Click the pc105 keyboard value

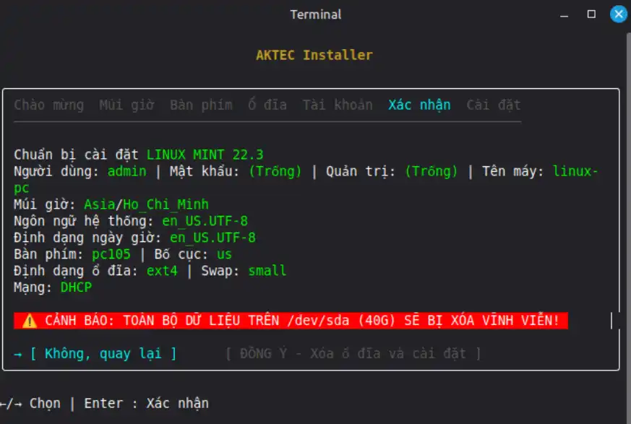tap(111, 254)
